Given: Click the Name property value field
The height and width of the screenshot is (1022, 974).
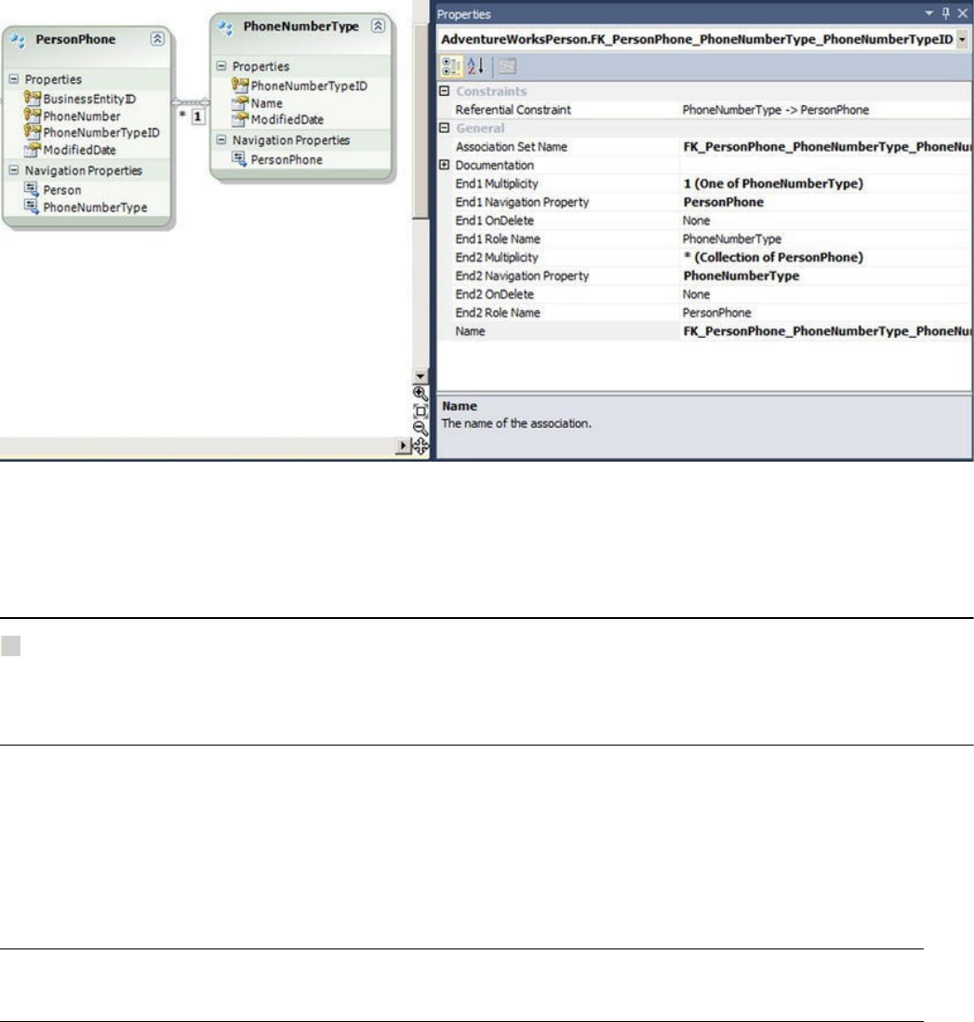Looking at the screenshot, I should 827,331.
